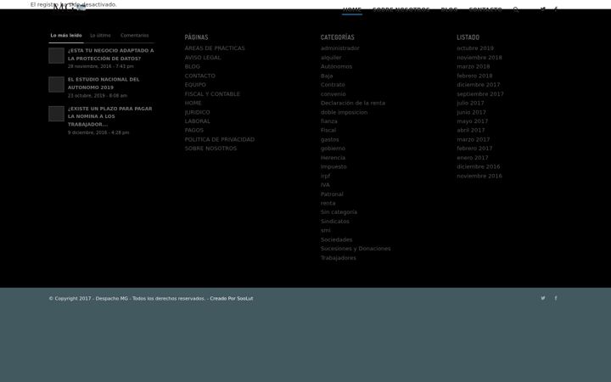Open the AVISO LEGAL page link
The height and width of the screenshot is (382, 611).
click(x=203, y=58)
